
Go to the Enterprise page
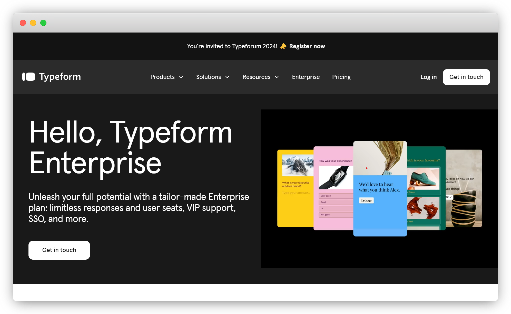point(306,77)
